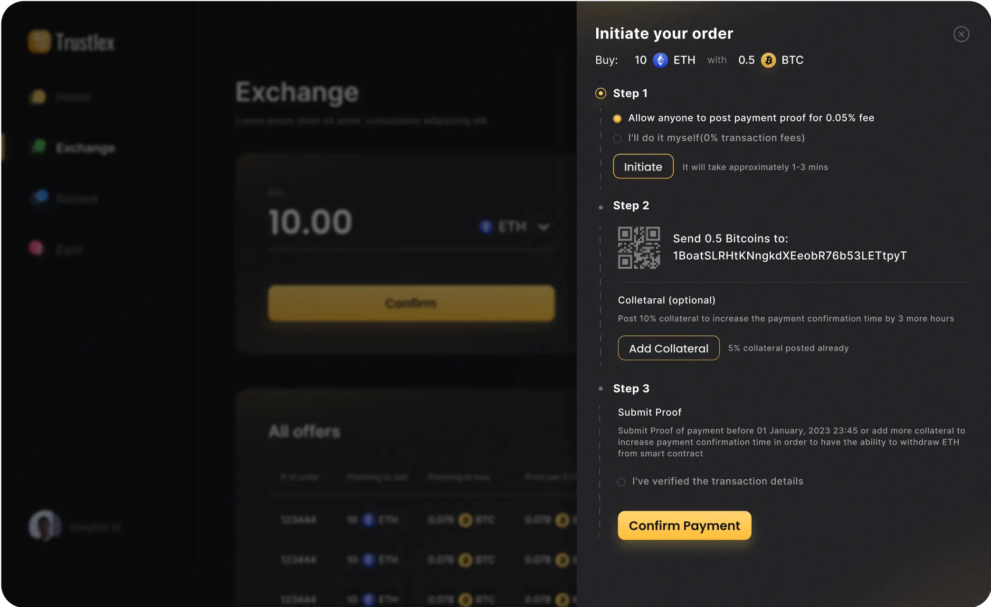
Task: Click the Bitcoin coin icon in Buy line
Action: point(768,60)
